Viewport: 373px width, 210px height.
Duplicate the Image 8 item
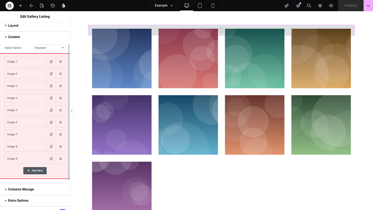tap(51, 147)
